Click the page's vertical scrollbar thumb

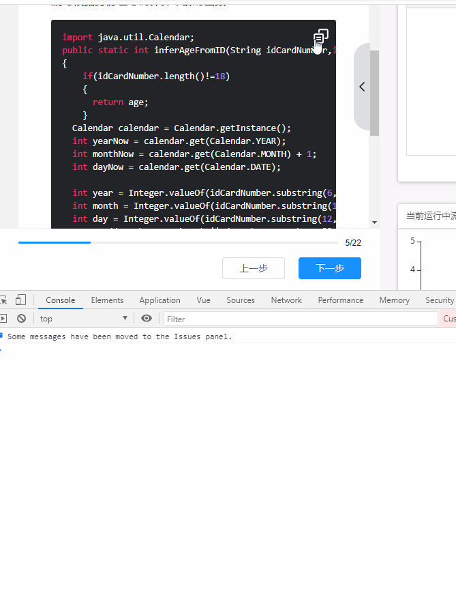coord(374,93)
